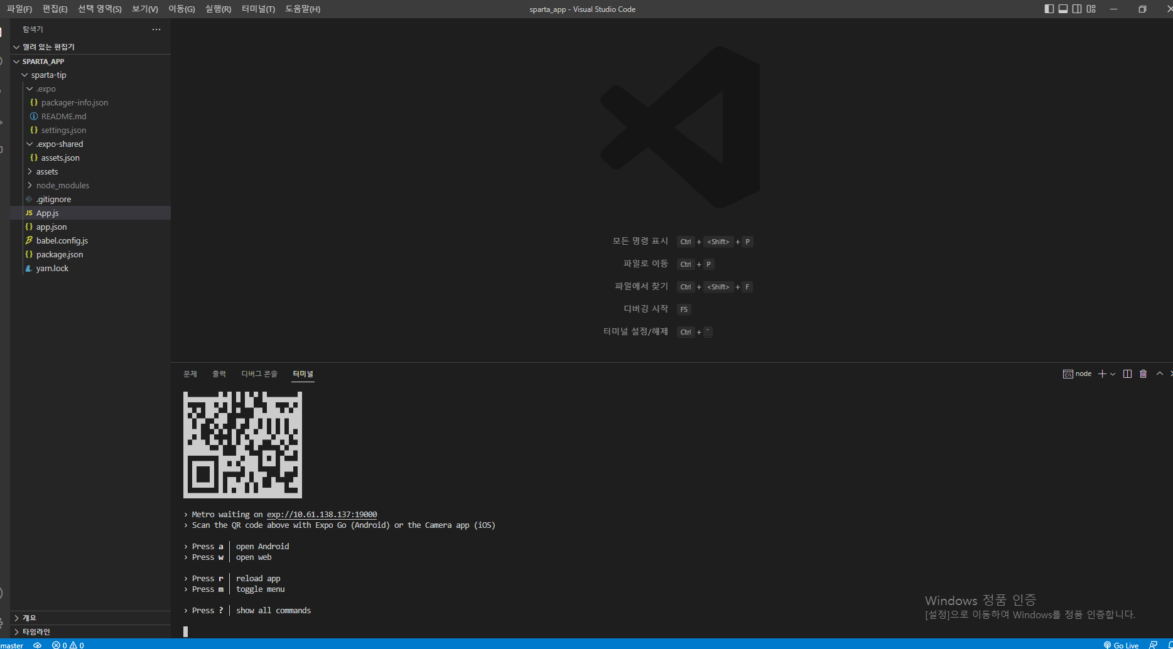Switch to the 출력 panel tab

point(219,374)
